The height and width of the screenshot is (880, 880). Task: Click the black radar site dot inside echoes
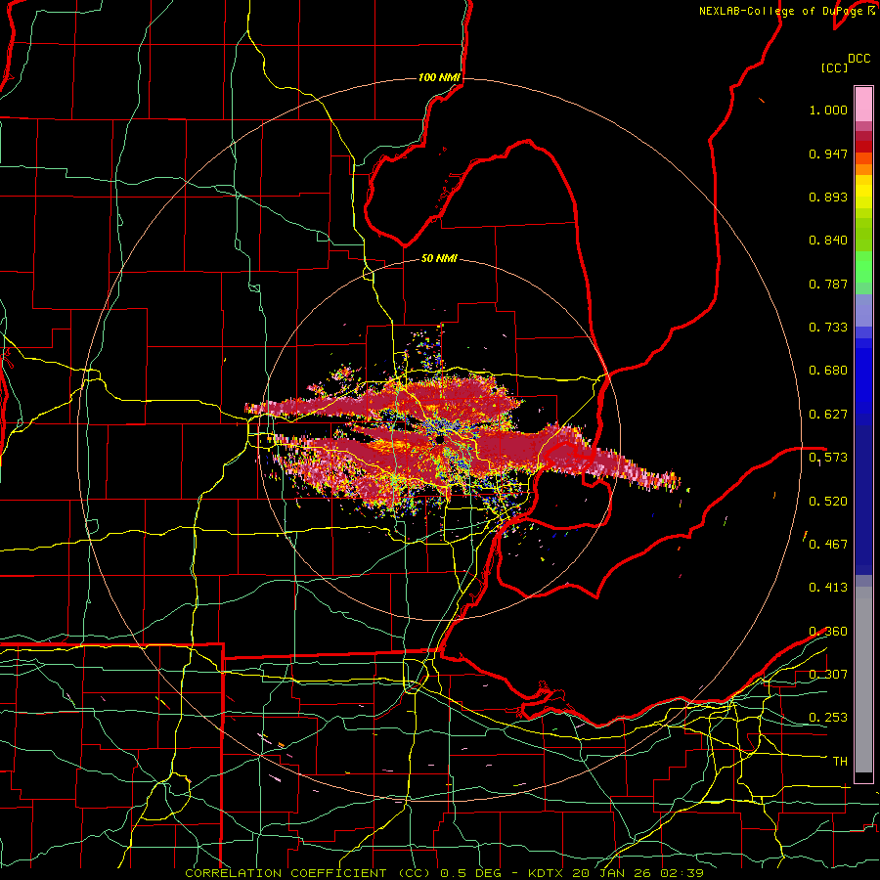441,439
